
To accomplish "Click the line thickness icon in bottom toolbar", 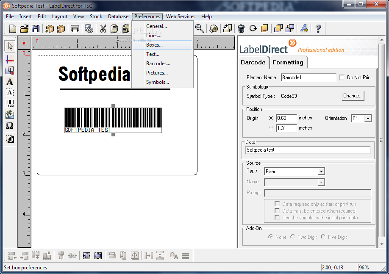I will click(x=185, y=256).
